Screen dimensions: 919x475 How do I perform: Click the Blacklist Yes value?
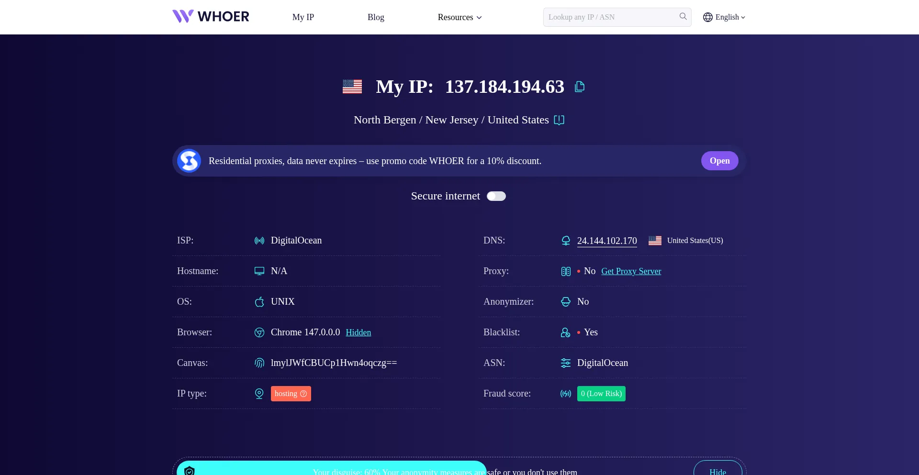(591, 332)
